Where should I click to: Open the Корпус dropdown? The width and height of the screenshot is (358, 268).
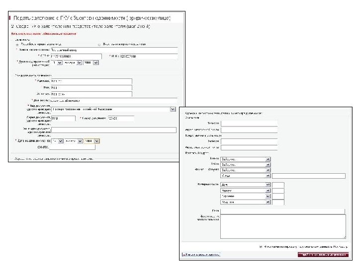click(246, 191)
